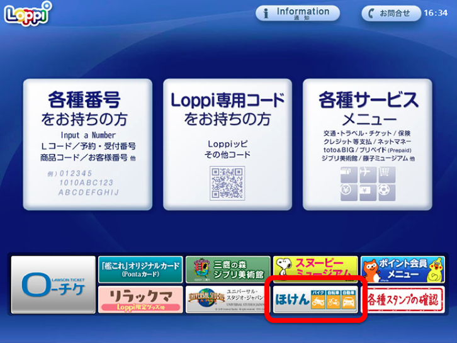This screenshot has height=343, width=457.
Task: Tap the バイク motorcycle icon in ほけん
Action: (x=318, y=300)
